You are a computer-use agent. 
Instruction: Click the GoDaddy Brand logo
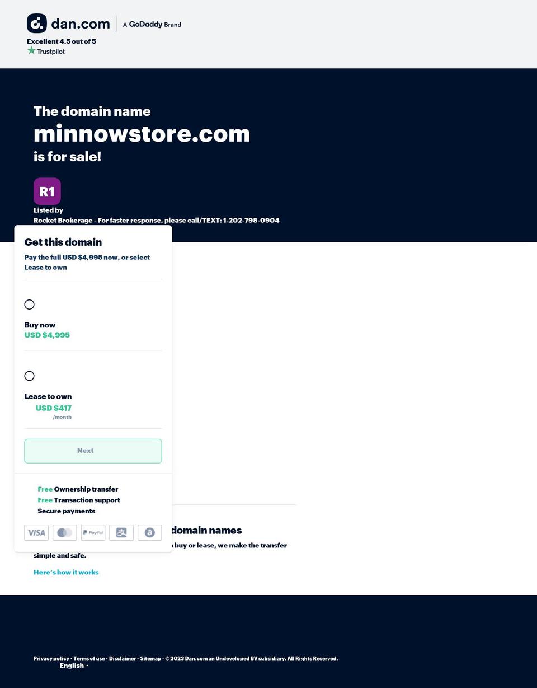pos(152,24)
